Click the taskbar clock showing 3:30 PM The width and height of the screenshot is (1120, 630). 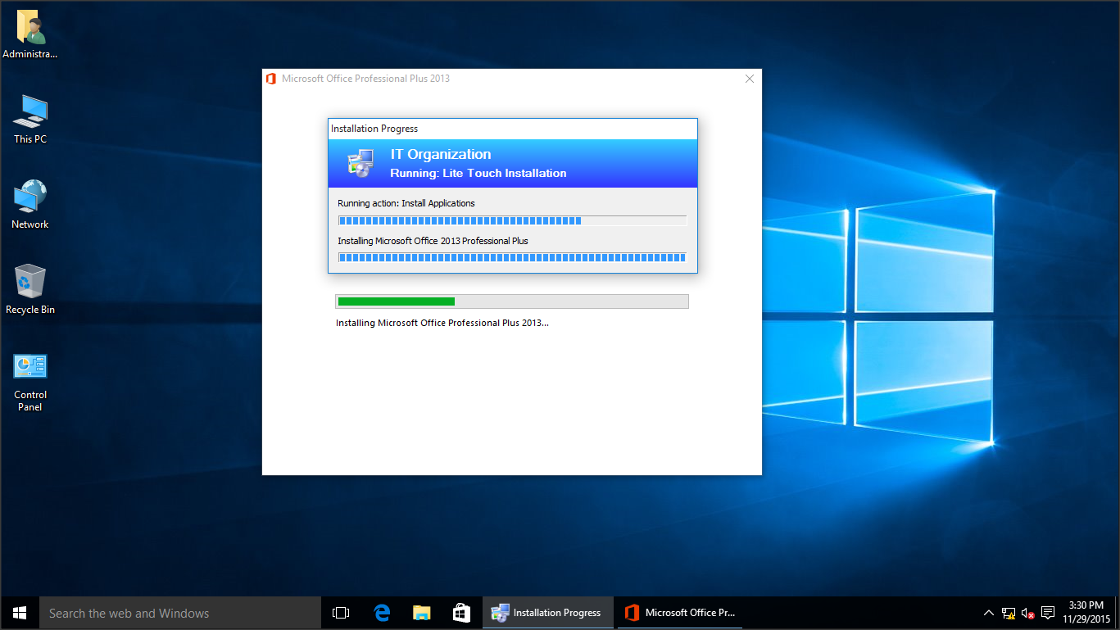point(1086,613)
